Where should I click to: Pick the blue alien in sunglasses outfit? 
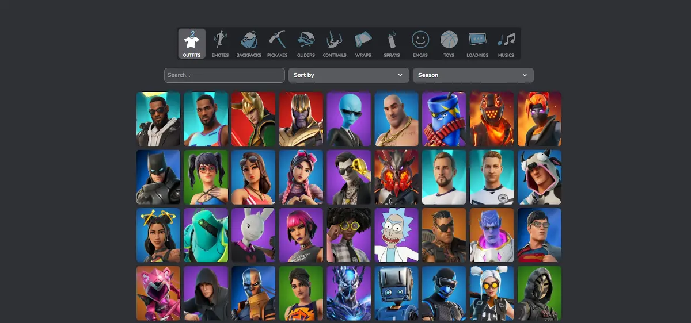(x=349, y=119)
